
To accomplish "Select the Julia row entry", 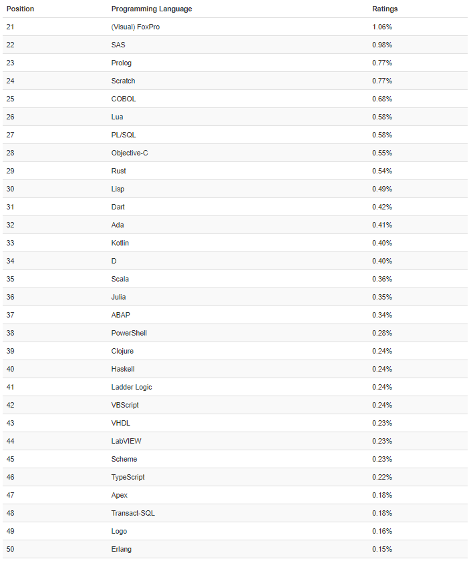I will 119,298.
